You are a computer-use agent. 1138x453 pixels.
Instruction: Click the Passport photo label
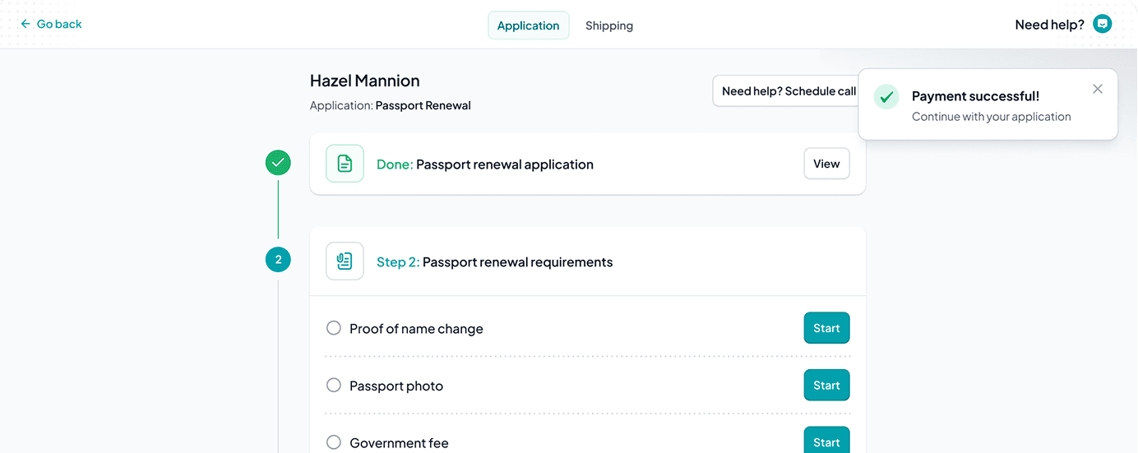(x=396, y=386)
